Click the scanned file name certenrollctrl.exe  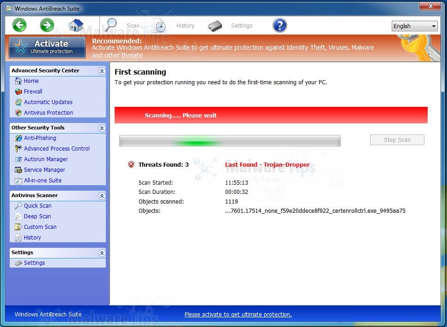tap(315, 210)
